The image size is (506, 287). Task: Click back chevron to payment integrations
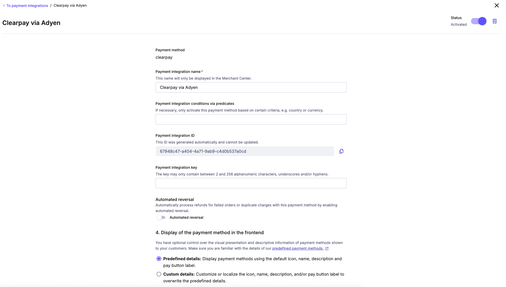pyautogui.click(x=4, y=5)
